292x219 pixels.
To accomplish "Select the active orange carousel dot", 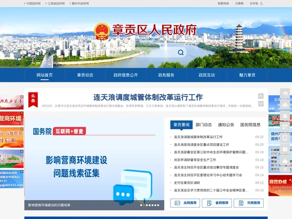I will (144, 205).
